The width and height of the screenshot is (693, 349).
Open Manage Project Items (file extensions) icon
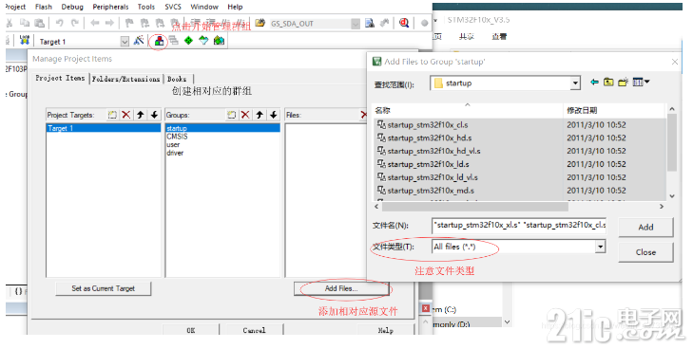point(159,41)
